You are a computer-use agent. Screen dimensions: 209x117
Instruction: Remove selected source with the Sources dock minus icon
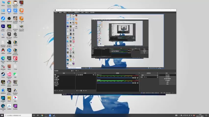click(79, 90)
